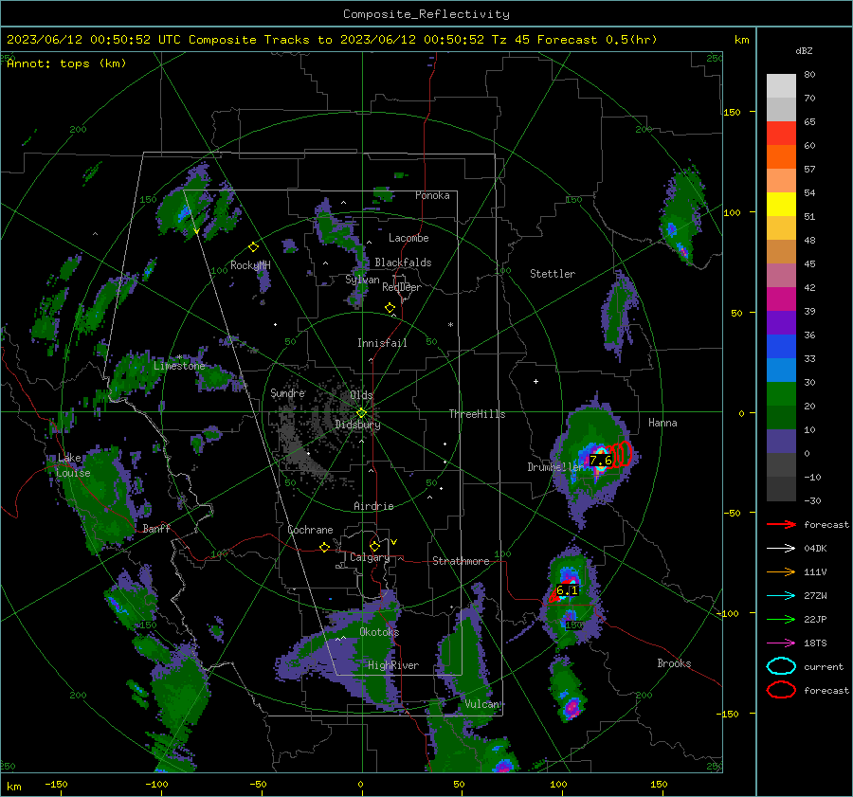Click the Innisfail city label
853x797 pixels.
pos(382,343)
